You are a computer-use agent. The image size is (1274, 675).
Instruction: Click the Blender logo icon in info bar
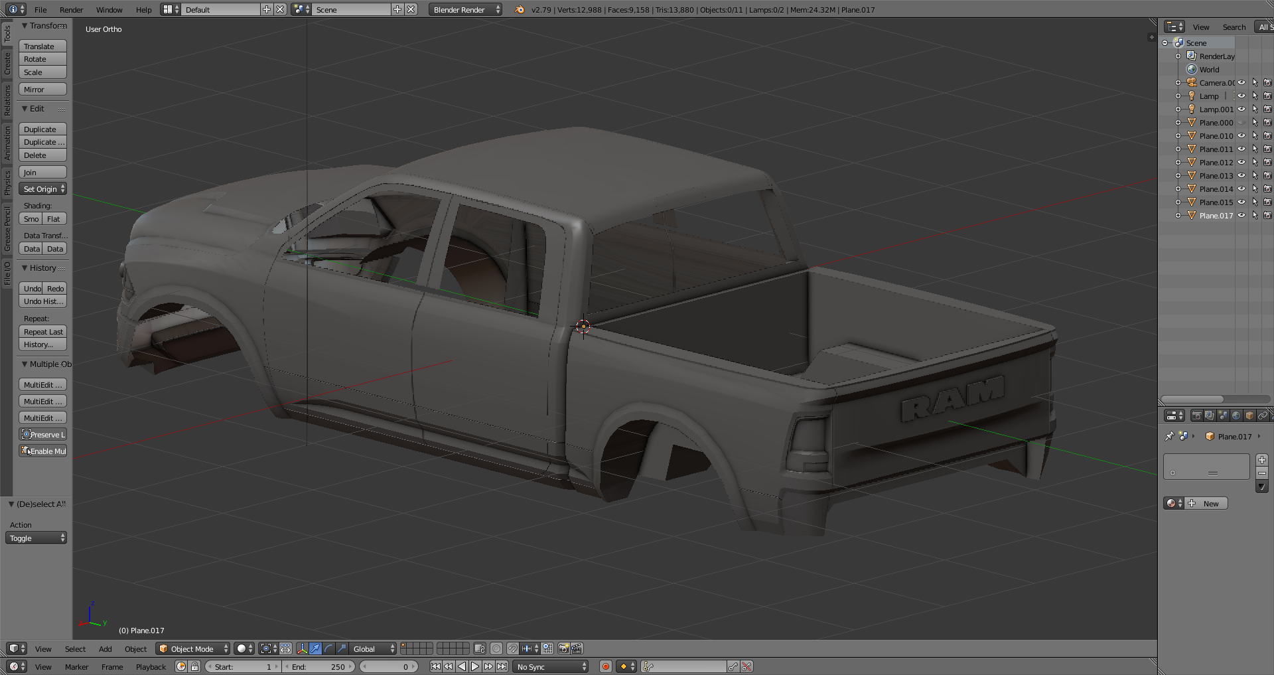pyautogui.click(x=520, y=9)
